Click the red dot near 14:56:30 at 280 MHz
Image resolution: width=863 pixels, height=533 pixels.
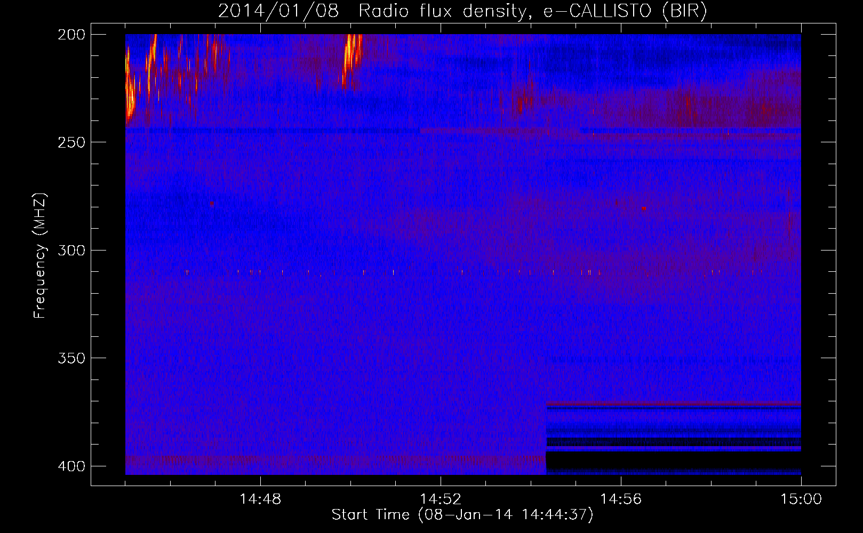(644, 208)
